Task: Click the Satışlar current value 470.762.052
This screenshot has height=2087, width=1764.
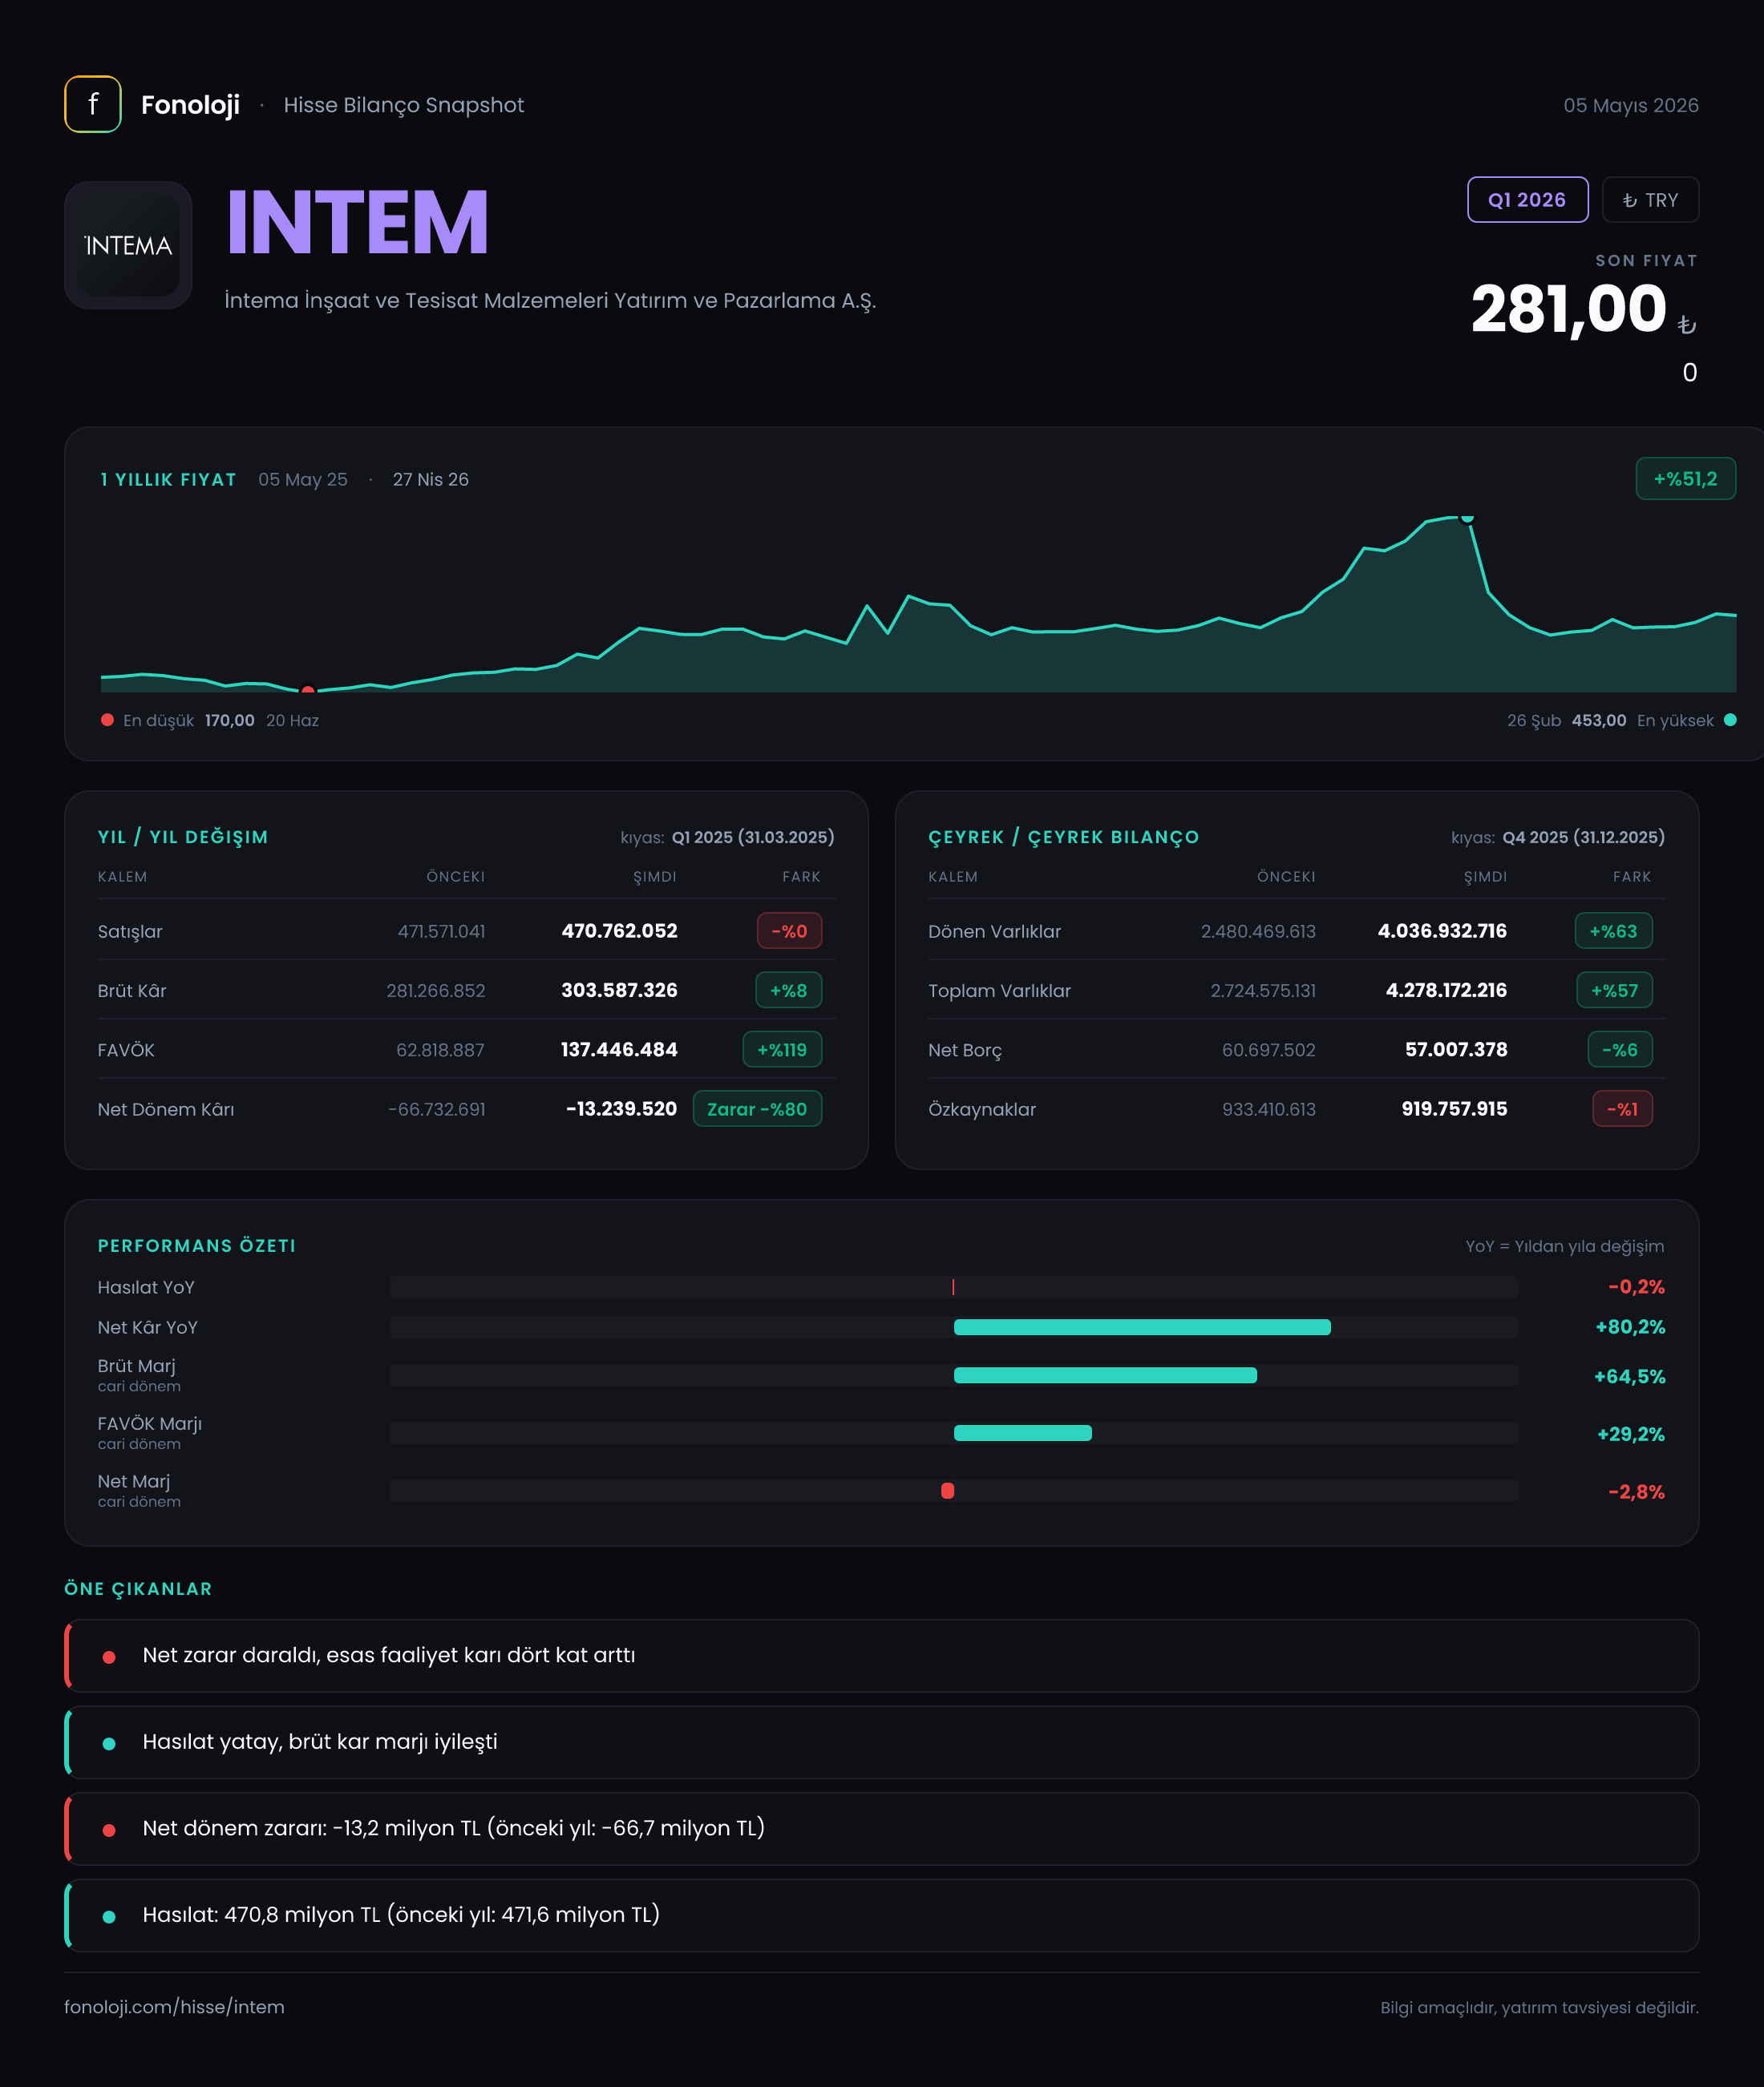Action: point(619,930)
